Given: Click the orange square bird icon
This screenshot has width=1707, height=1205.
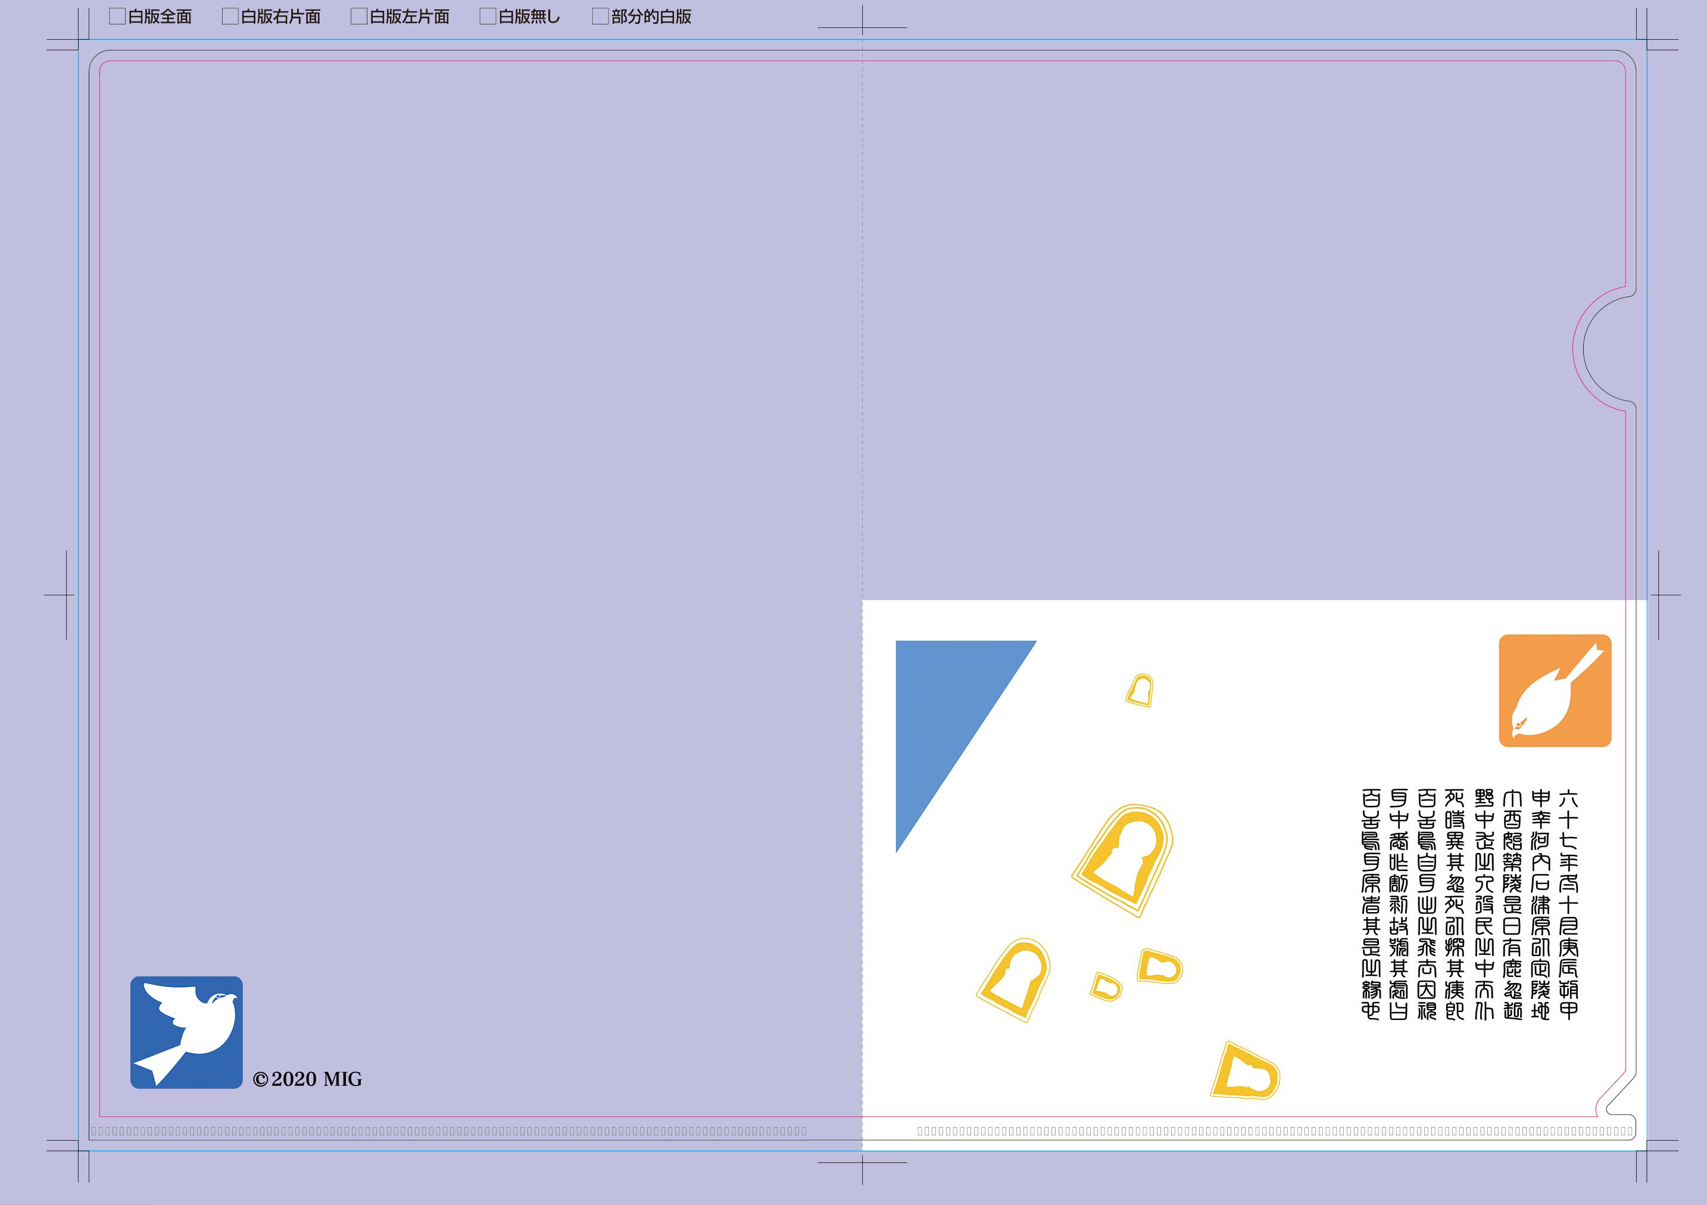Looking at the screenshot, I should pos(1555,691).
